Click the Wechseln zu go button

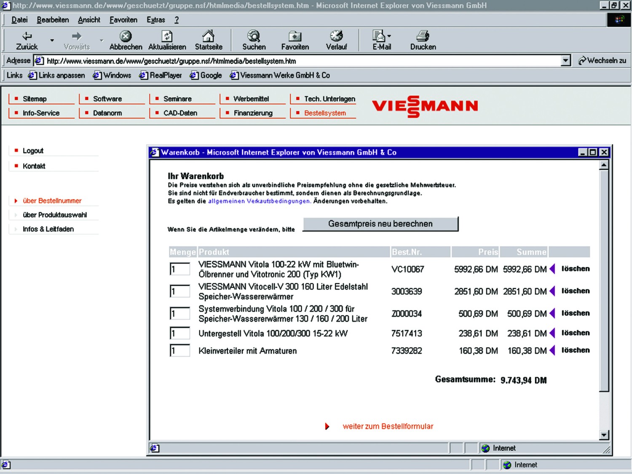tap(602, 61)
